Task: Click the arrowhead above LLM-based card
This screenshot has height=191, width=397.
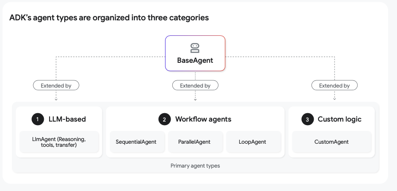Action: pos(56,99)
